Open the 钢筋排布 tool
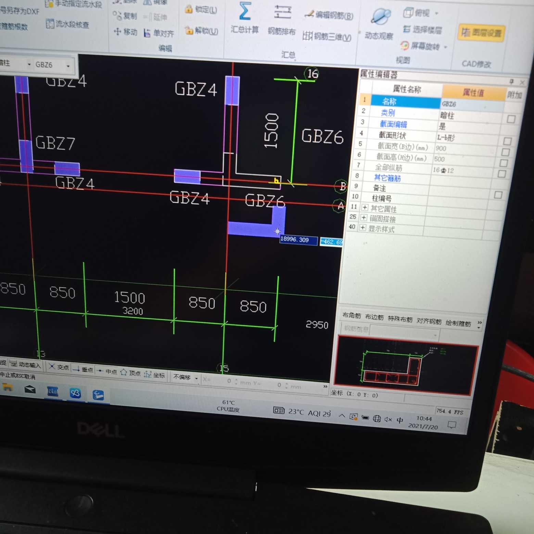534x534 pixels. click(282, 20)
